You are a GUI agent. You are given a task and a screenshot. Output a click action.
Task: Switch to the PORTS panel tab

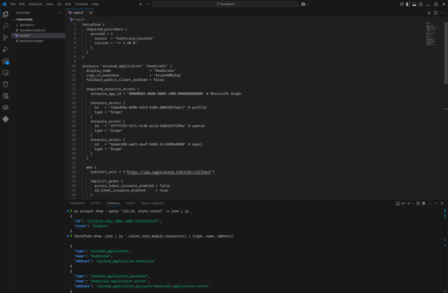(130, 203)
